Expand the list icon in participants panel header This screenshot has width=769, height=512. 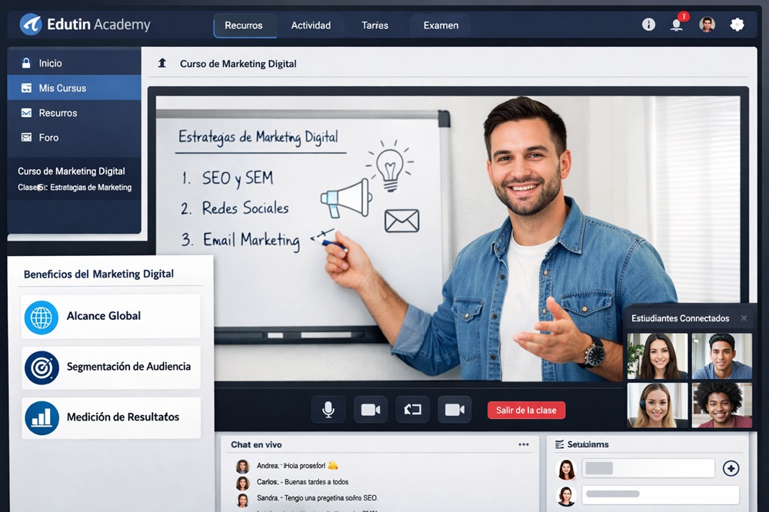[x=559, y=444]
